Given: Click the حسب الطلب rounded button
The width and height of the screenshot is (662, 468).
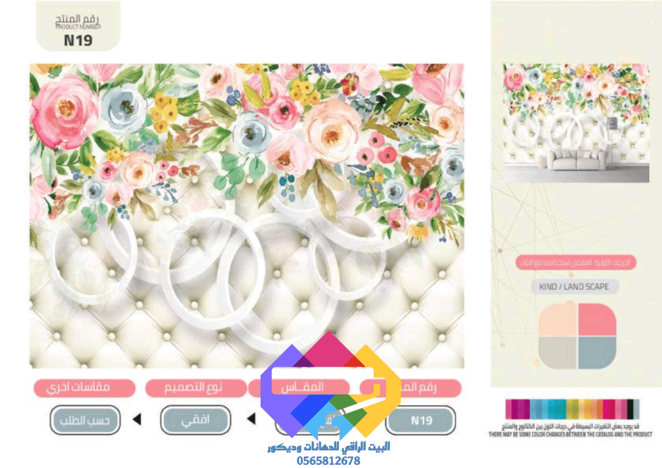Looking at the screenshot, I should (x=85, y=420).
